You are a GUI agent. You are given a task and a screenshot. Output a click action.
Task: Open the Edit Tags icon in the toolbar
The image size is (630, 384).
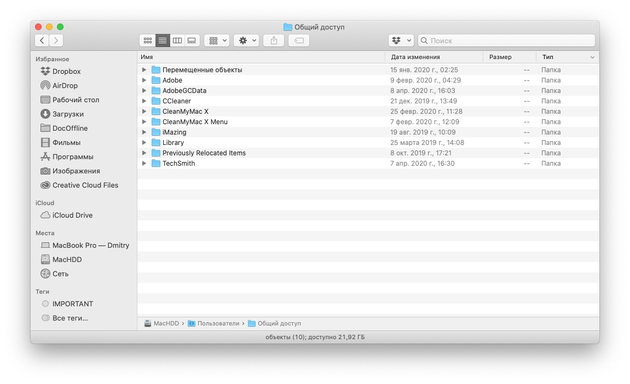(298, 40)
